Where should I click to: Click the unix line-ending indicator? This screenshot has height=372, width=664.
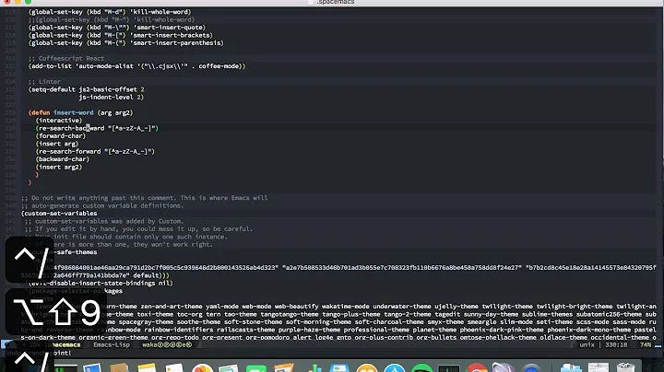587,345
